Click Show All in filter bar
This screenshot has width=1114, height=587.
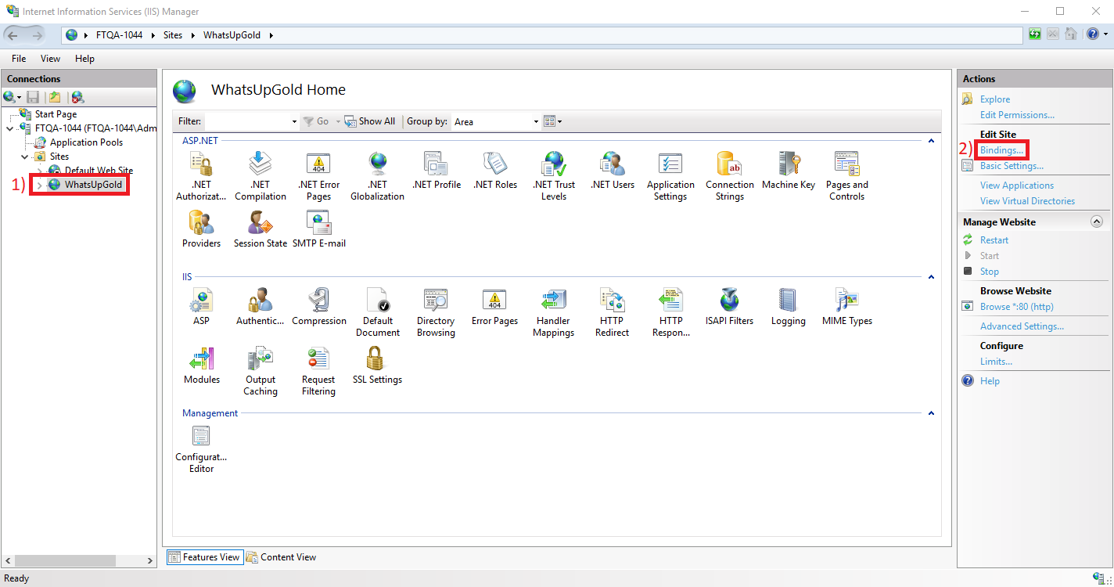point(370,121)
